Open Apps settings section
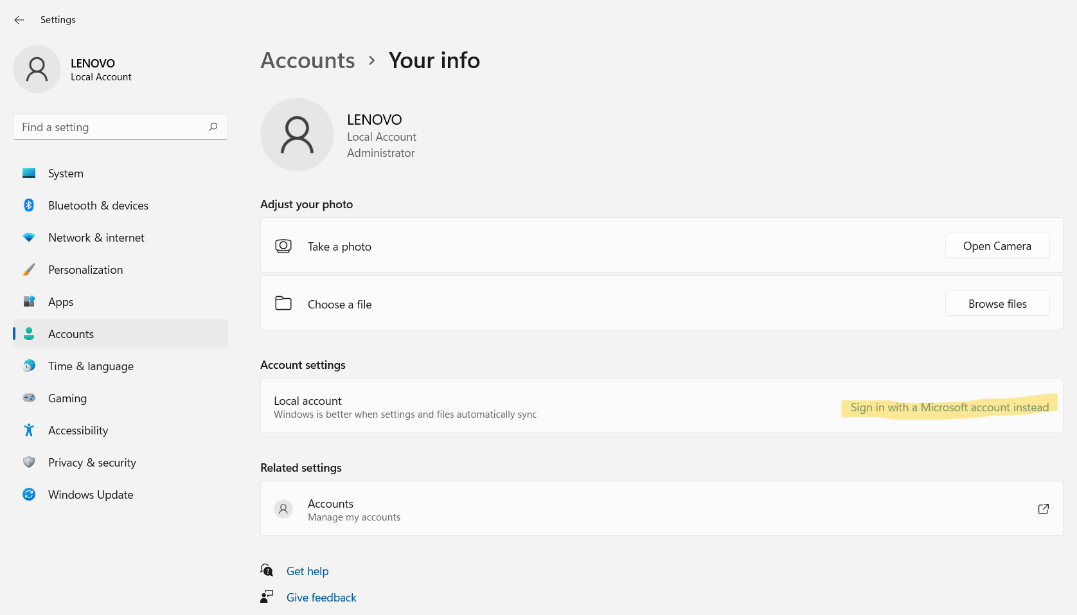Screen dimensions: 1077x615 click(x=60, y=302)
